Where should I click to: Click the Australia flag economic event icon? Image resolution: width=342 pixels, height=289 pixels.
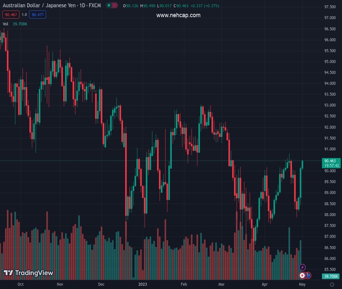coord(308,276)
